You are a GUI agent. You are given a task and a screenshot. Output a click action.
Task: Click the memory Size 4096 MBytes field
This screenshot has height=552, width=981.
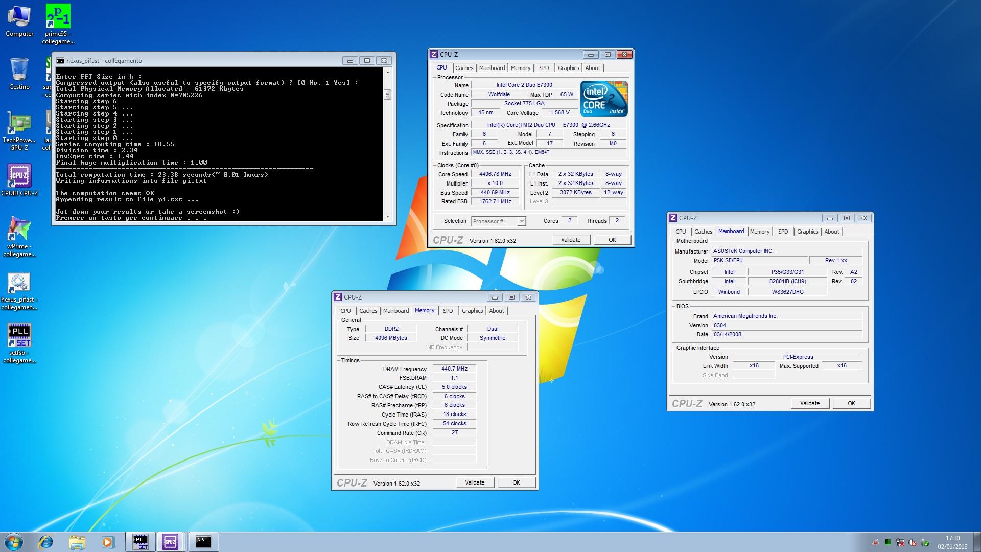point(391,338)
